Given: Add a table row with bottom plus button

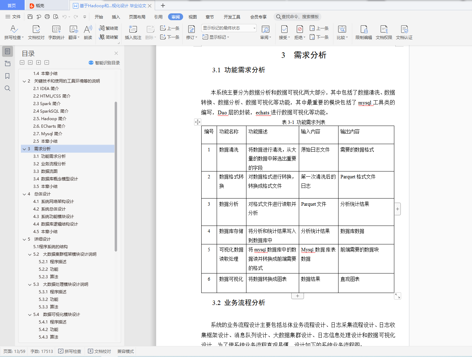Looking at the screenshot, I should click(297, 296).
